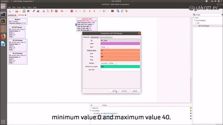Click the Save flowgraph icon

point(24,11)
